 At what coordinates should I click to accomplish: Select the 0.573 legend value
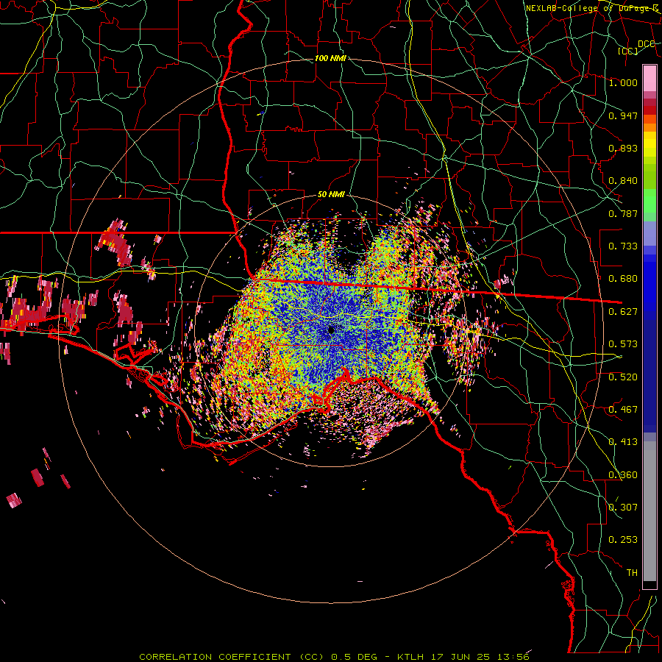point(623,344)
